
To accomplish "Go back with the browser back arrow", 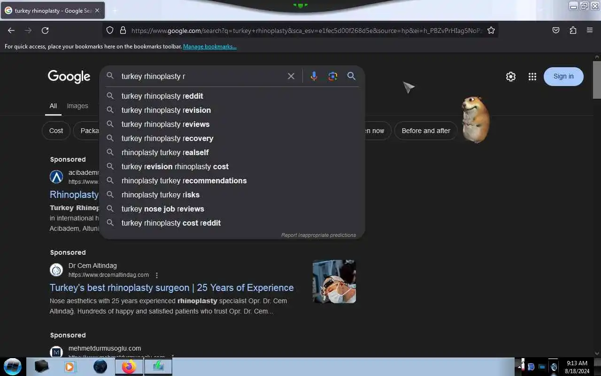I will click(x=11, y=30).
